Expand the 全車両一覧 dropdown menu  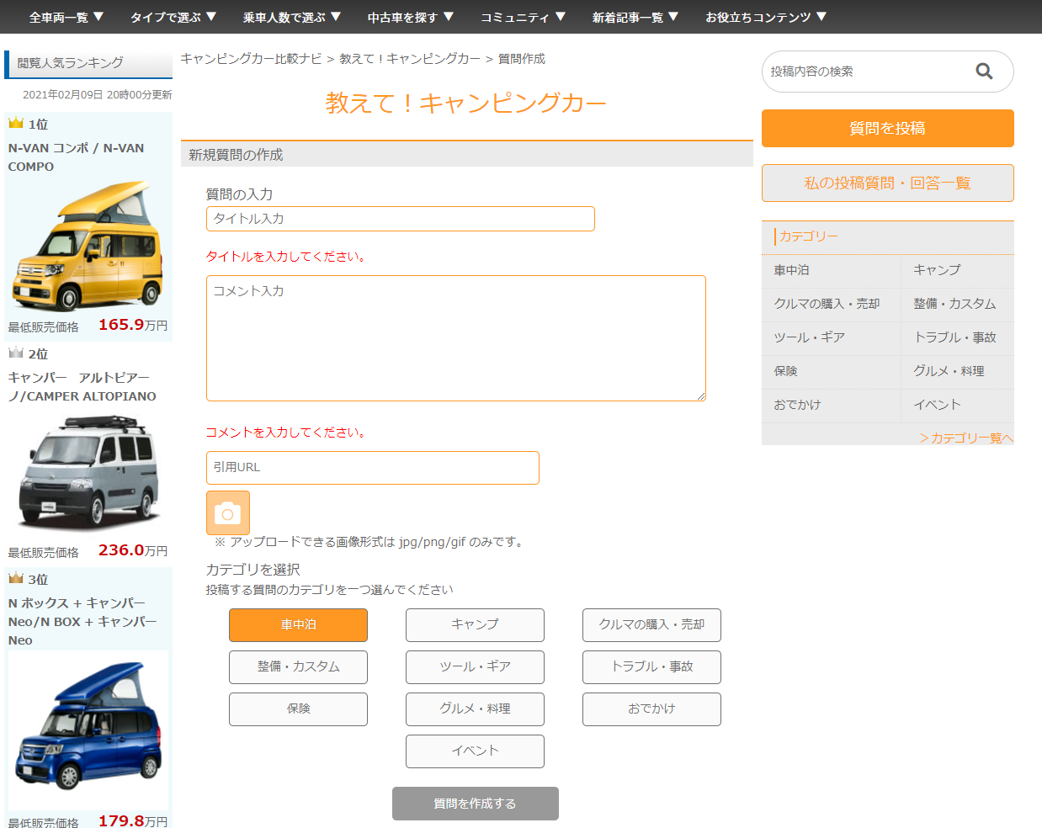coord(66,17)
